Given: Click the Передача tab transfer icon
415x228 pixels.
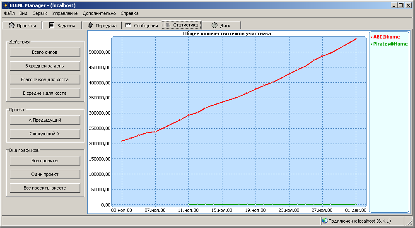Looking at the screenshot, I should pos(90,26).
